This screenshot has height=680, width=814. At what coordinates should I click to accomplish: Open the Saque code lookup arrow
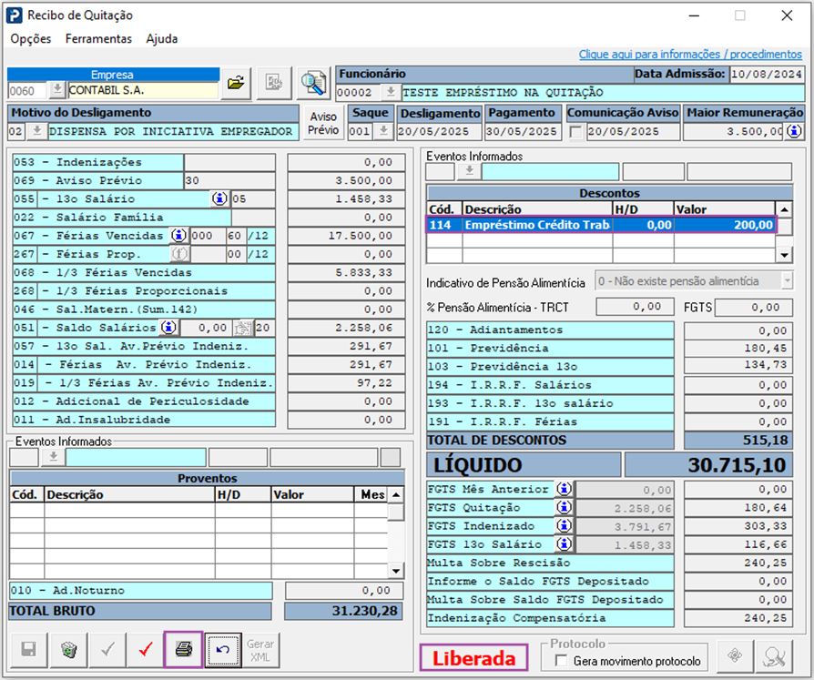tap(383, 131)
